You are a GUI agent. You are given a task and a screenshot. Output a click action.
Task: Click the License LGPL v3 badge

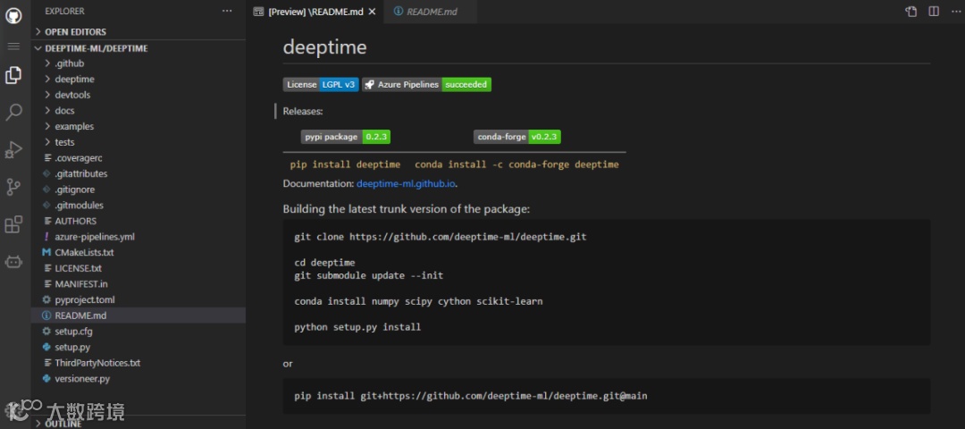click(x=321, y=84)
